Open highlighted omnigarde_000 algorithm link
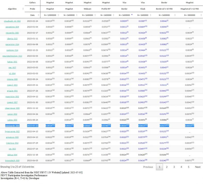Viewport: 203px width, 184px height. (12, 126)
